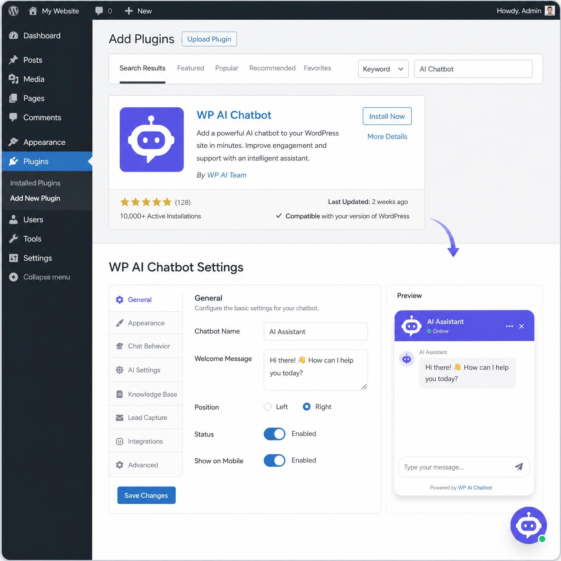561x561 pixels.
Task: Click the Dashboard gauge icon
Action: coord(13,35)
